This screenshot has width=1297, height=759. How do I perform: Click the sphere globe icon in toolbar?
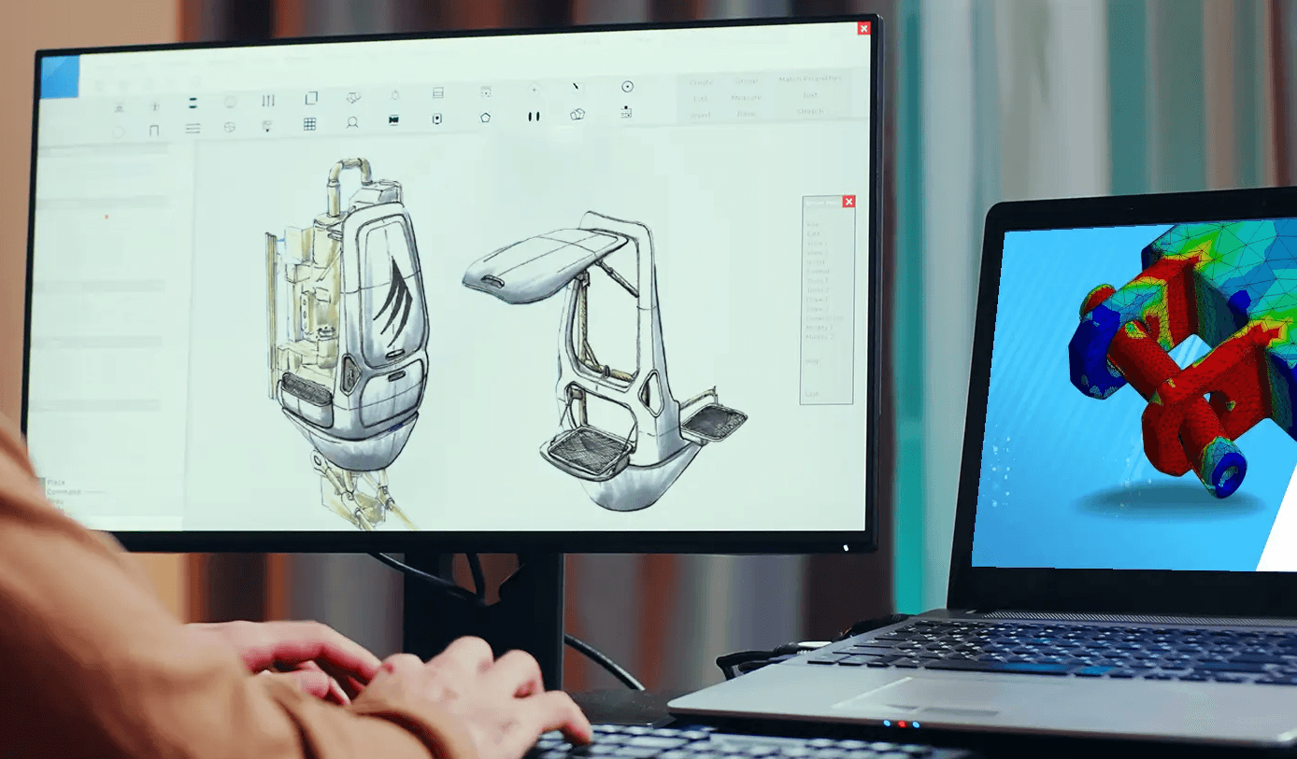[x=230, y=127]
